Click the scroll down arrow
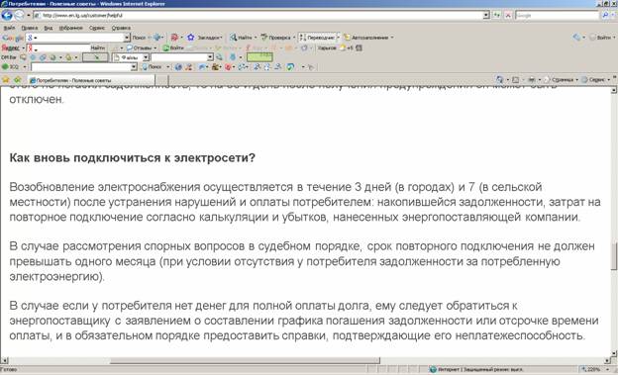 coord(614,353)
